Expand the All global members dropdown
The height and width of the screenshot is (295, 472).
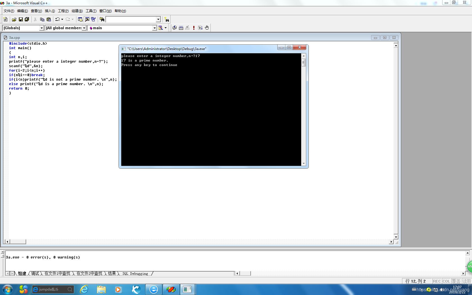point(84,28)
